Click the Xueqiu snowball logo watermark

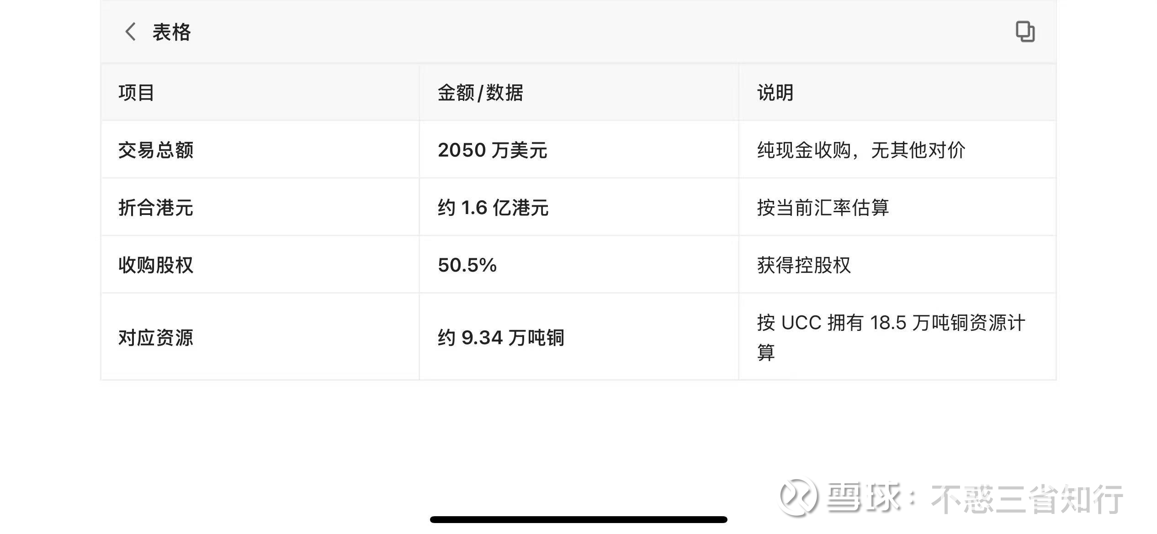click(798, 497)
